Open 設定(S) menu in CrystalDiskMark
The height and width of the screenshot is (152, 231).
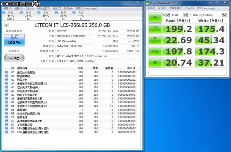pyautogui.click(x=162, y=8)
